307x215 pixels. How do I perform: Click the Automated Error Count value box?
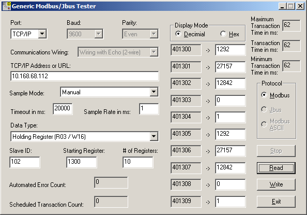[111, 182]
